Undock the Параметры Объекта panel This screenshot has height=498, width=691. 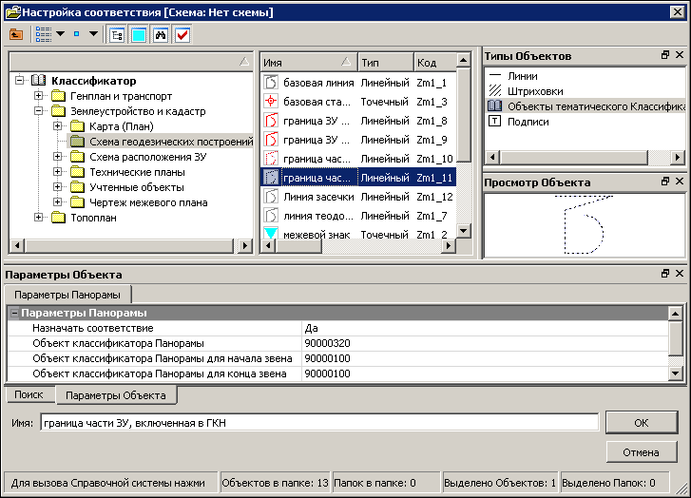point(665,274)
